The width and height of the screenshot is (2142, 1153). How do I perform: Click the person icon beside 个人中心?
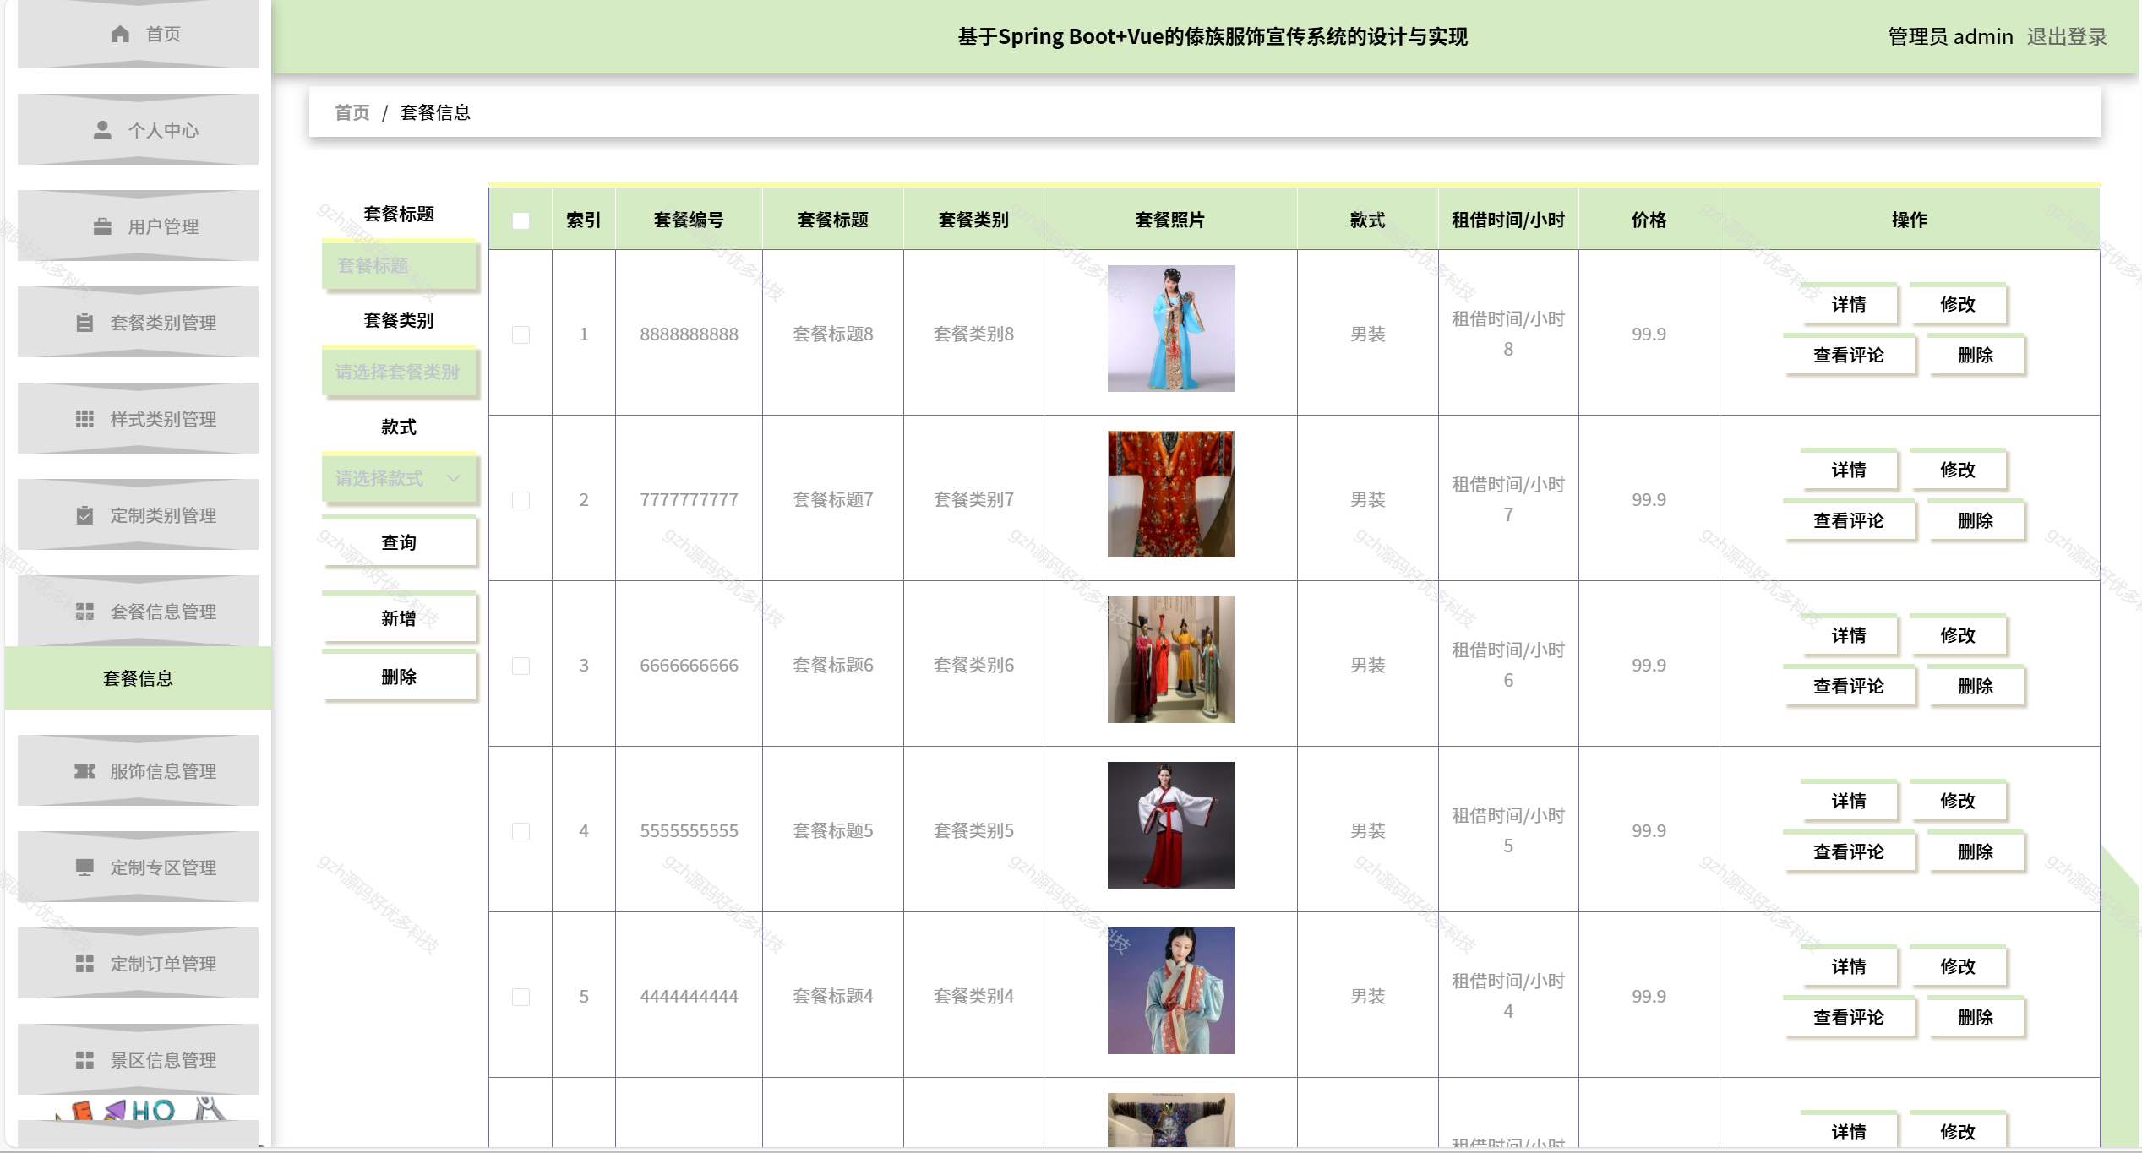pos(102,130)
